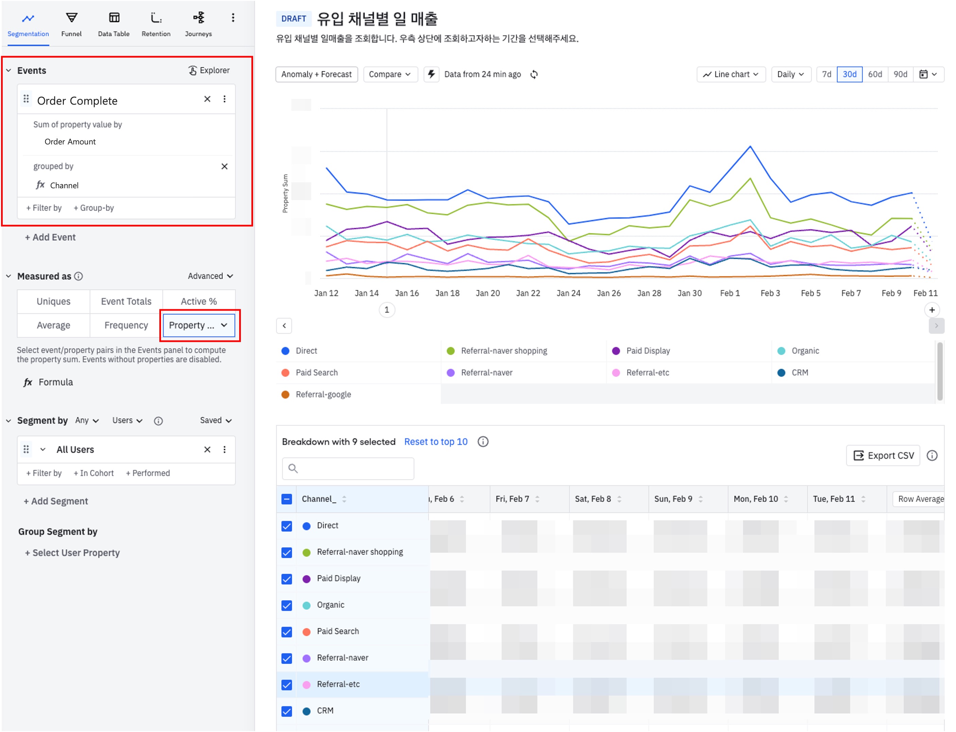The width and height of the screenshot is (956, 732).
Task: Select the 7d time range
Action: point(826,74)
